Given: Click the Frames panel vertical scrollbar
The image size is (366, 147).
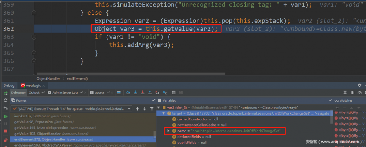Looking at the screenshot, I should pos(154,134).
